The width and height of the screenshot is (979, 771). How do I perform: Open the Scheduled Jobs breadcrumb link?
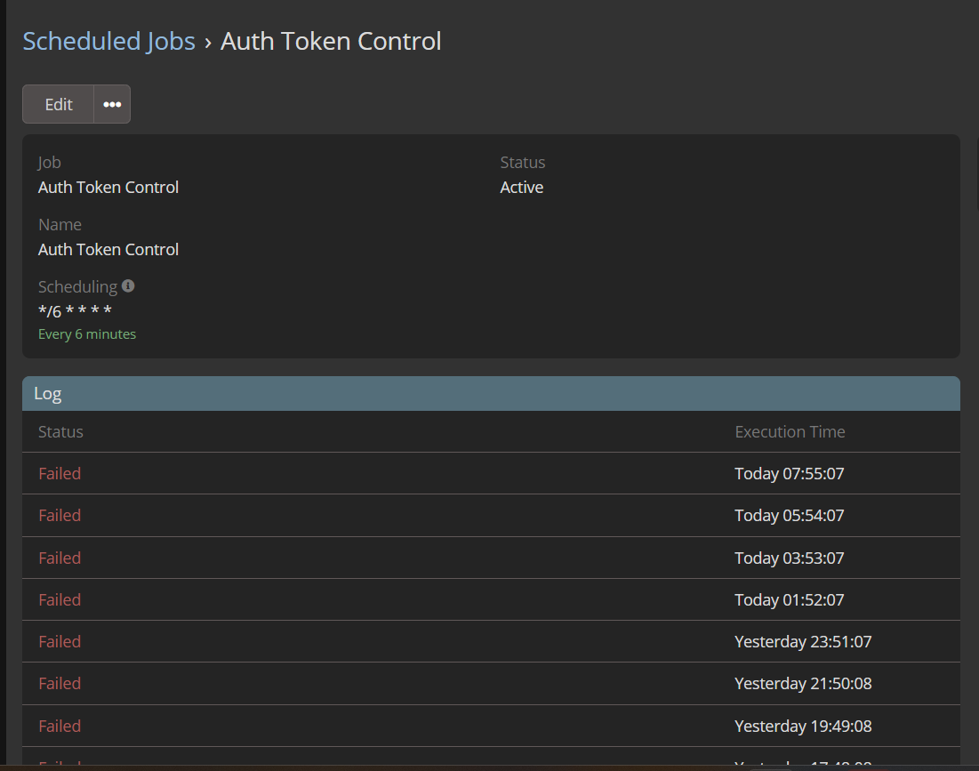108,41
